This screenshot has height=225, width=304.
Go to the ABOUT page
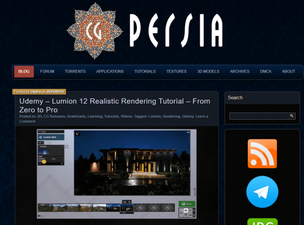[288, 71]
